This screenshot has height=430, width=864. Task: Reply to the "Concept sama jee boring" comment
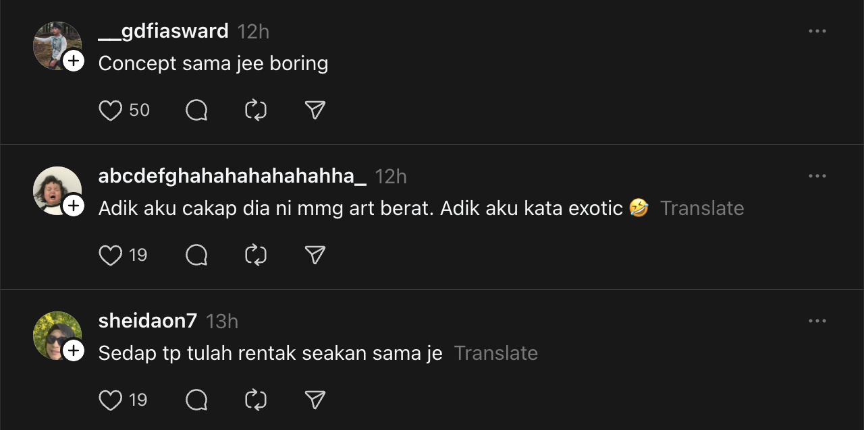pyautogui.click(x=196, y=111)
